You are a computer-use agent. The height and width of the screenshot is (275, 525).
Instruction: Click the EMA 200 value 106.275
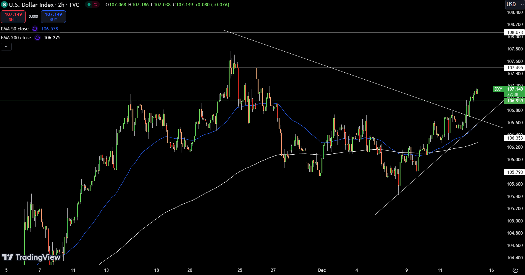[52, 38]
